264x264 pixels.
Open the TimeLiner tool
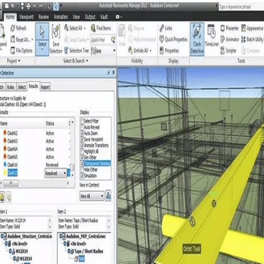pyautogui.click(x=212, y=35)
